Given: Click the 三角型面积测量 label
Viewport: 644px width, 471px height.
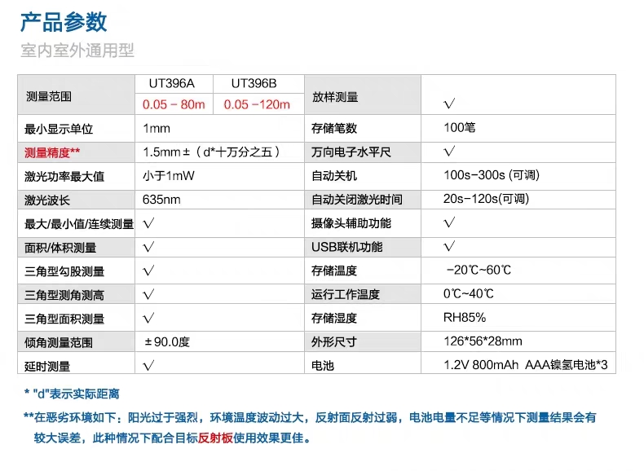Looking at the screenshot, I should (64, 319).
